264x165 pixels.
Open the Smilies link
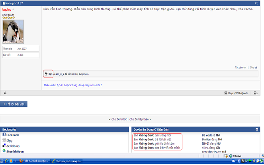point(206,140)
